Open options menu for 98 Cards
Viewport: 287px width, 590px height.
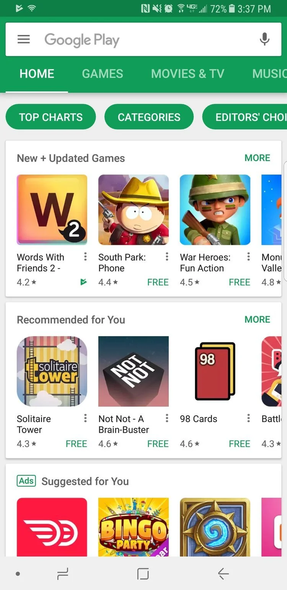pos(248,419)
